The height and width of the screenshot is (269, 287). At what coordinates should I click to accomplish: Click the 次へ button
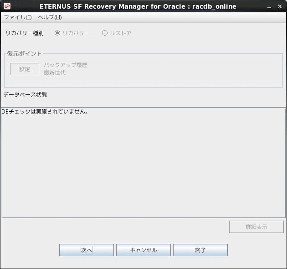click(x=87, y=250)
